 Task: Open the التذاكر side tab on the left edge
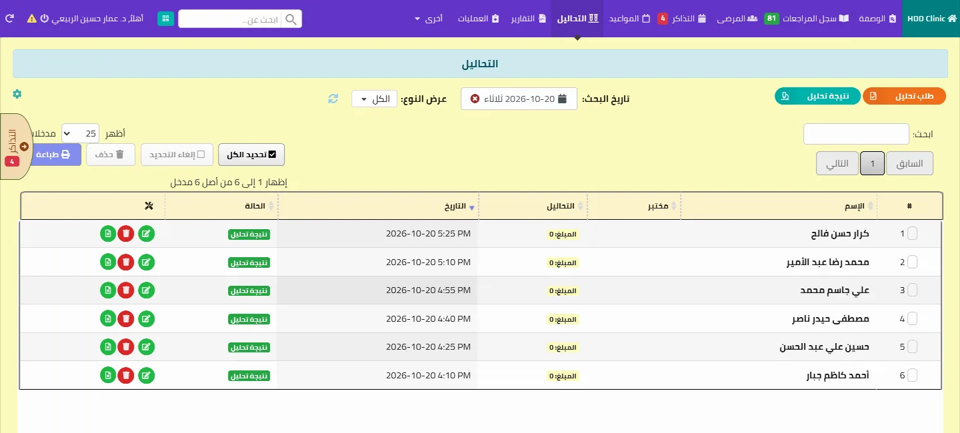click(x=16, y=147)
